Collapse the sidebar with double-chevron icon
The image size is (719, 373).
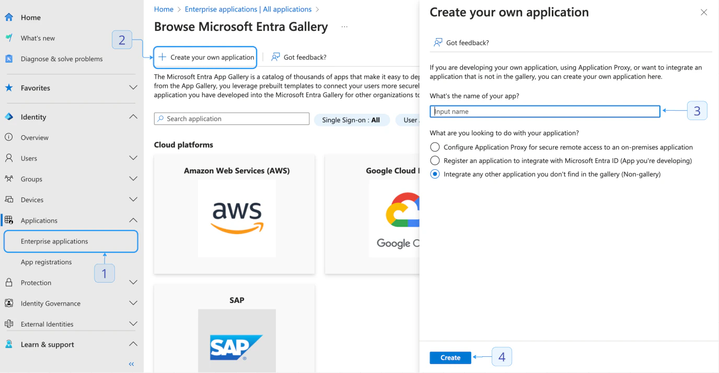(x=131, y=364)
